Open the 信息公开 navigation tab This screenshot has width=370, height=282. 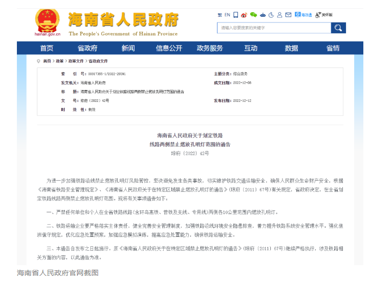169,48
